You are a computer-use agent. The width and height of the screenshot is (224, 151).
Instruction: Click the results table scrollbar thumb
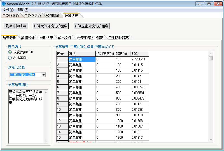[211, 58]
